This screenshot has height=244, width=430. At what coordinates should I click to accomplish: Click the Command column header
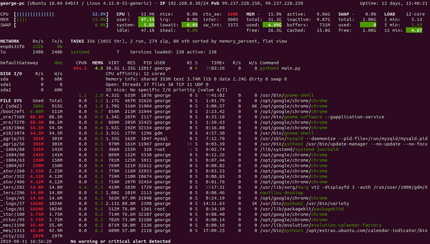pos(269,63)
